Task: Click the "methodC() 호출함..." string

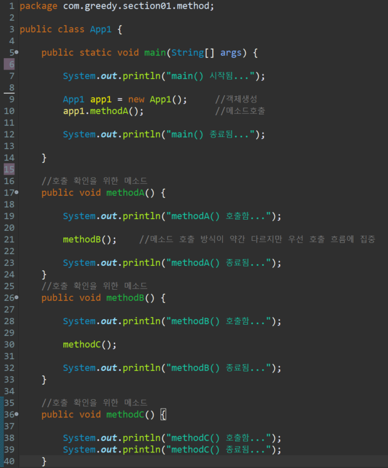Action: click(218, 438)
